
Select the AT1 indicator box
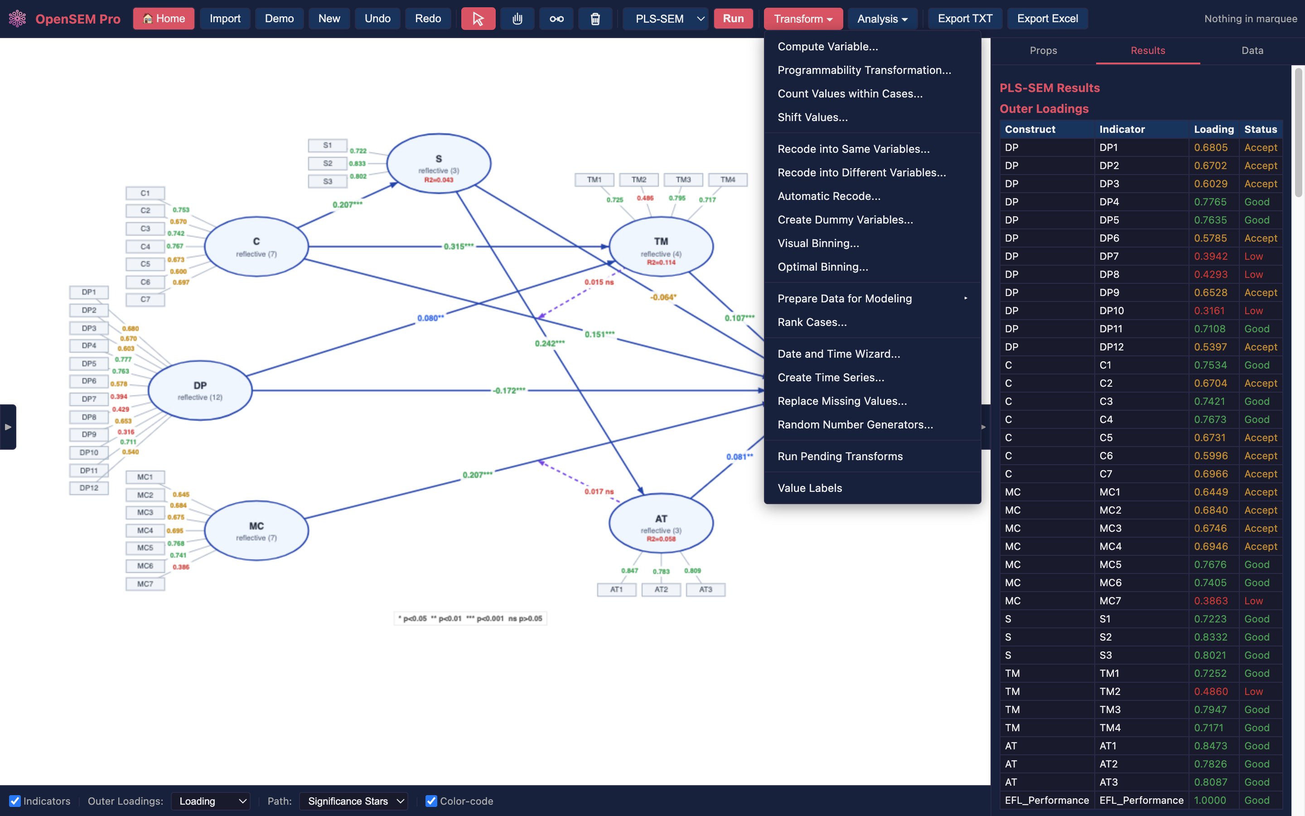pos(616,589)
